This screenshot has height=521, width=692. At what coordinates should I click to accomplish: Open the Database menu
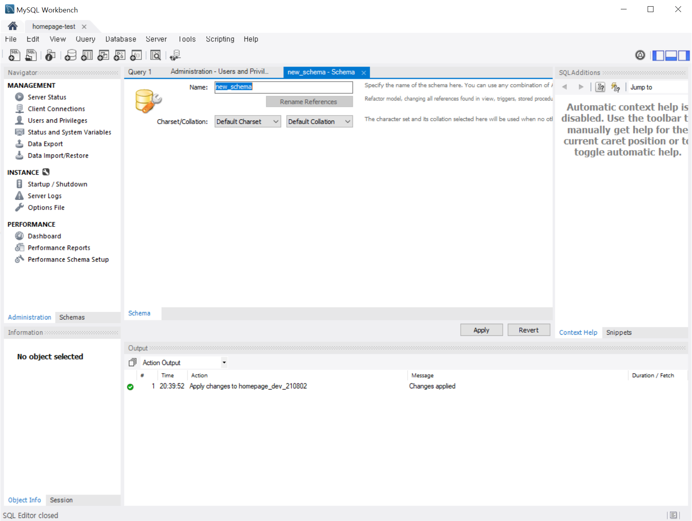(x=121, y=39)
